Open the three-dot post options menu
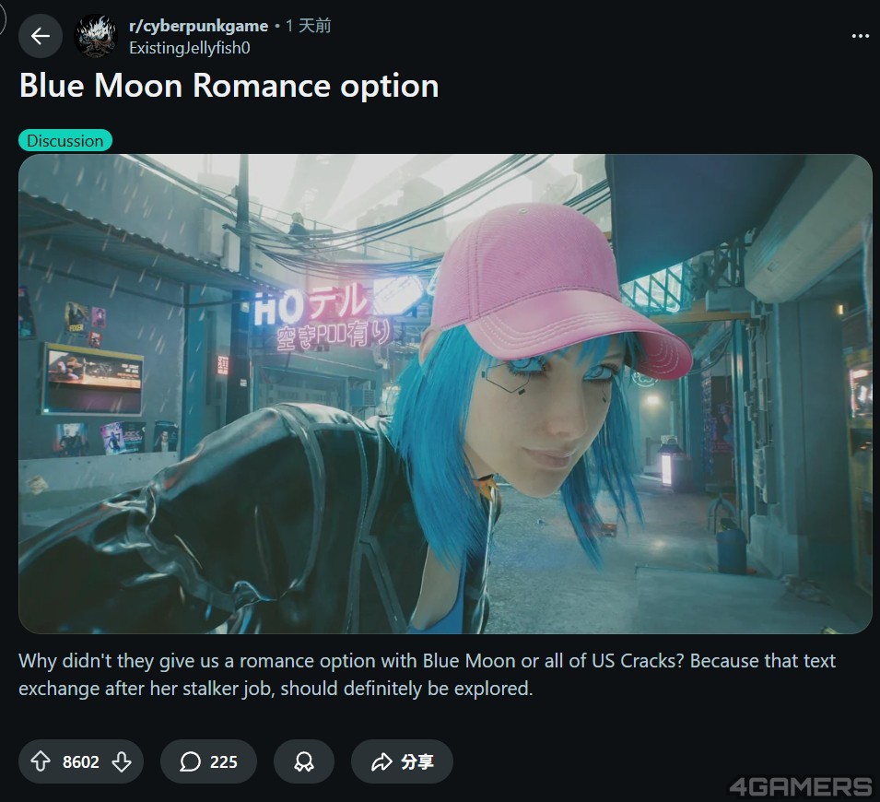Image resolution: width=880 pixels, height=802 pixels. coord(860,37)
